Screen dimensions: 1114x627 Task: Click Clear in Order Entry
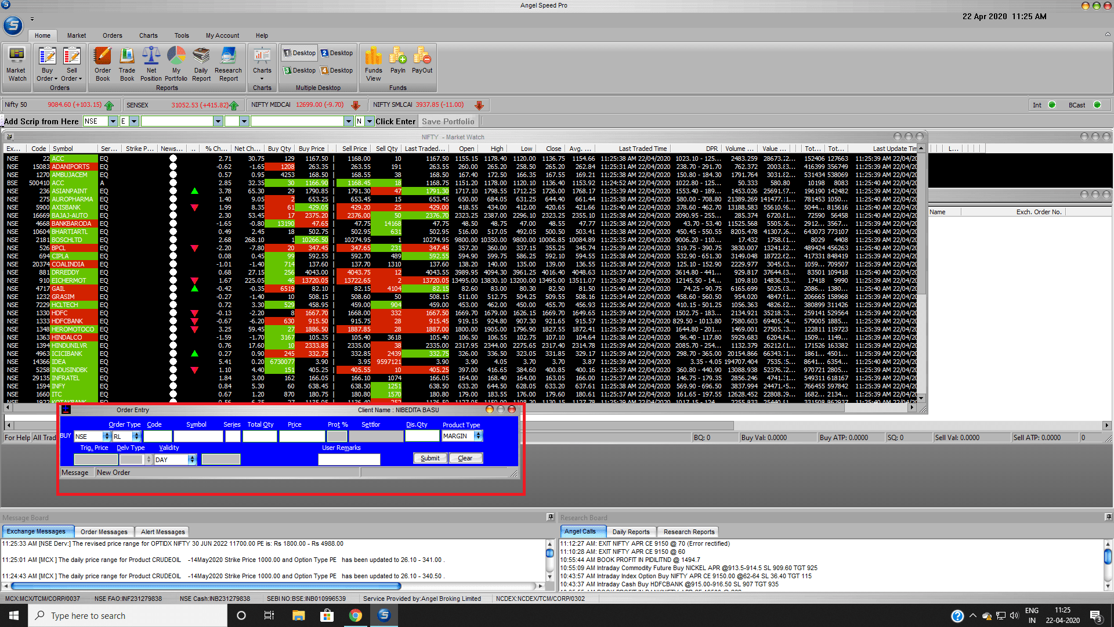pyautogui.click(x=465, y=458)
